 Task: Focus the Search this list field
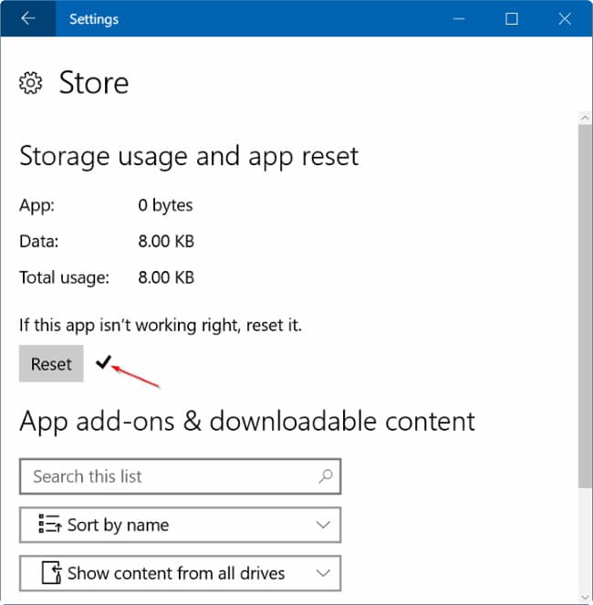tap(180, 476)
